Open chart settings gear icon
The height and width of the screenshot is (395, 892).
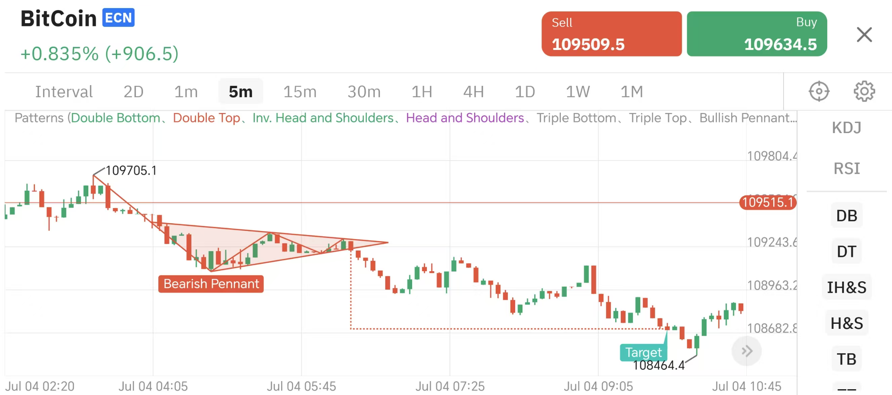(x=864, y=92)
